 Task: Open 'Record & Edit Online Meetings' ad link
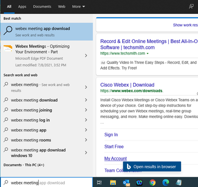coord(149,44)
